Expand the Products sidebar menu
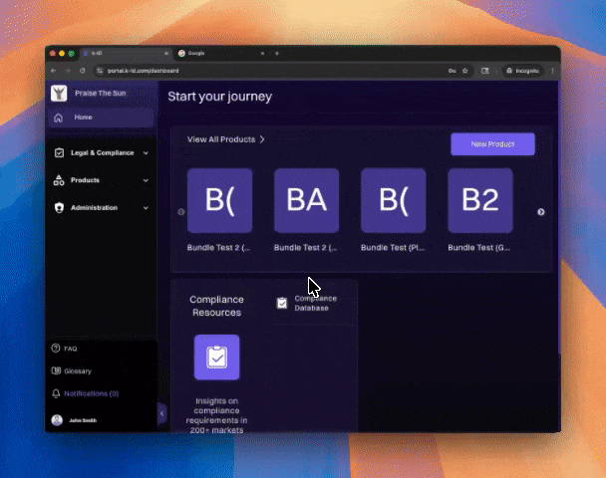 click(x=146, y=180)
